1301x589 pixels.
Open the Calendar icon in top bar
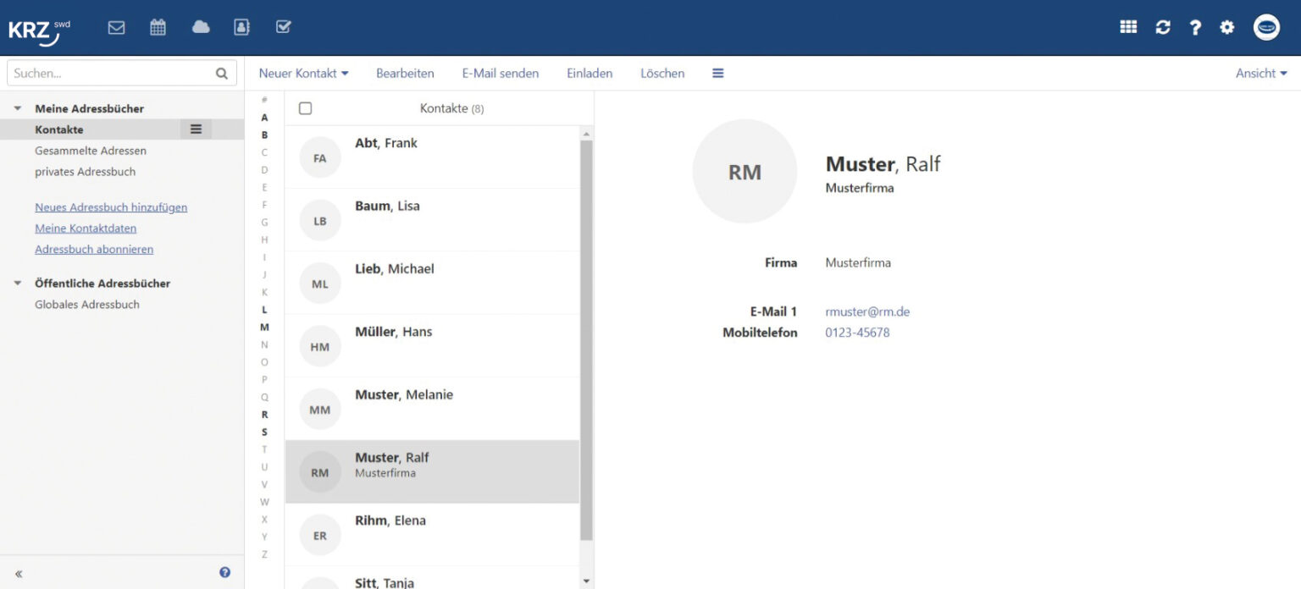158,27
